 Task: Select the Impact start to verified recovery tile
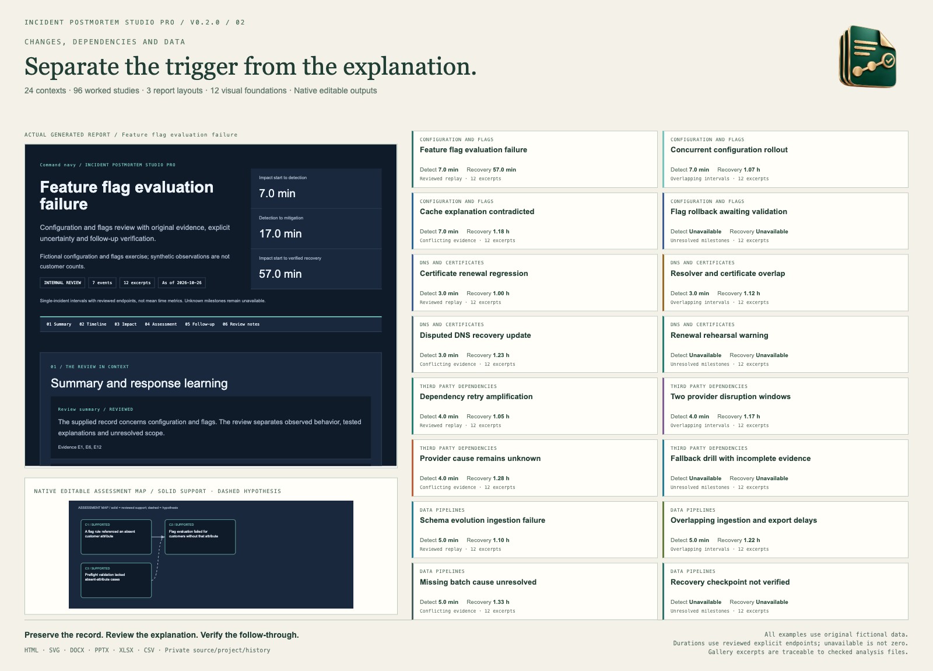[316, 269]
